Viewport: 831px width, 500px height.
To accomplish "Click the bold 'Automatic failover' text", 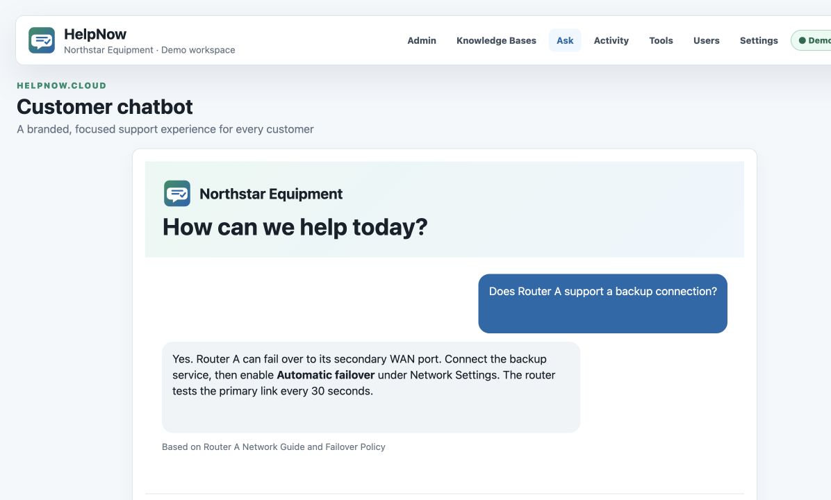I will (325, 375).
